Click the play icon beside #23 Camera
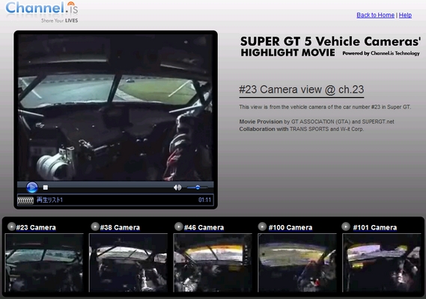Image resolution: width=426 pixels, height=299 pixels. [x=11, y=226]
